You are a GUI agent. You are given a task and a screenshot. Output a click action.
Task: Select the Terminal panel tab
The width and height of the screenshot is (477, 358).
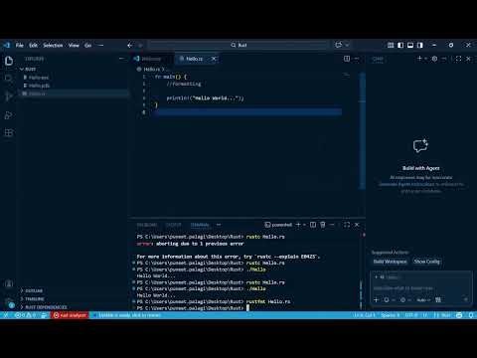coord(200,225)
